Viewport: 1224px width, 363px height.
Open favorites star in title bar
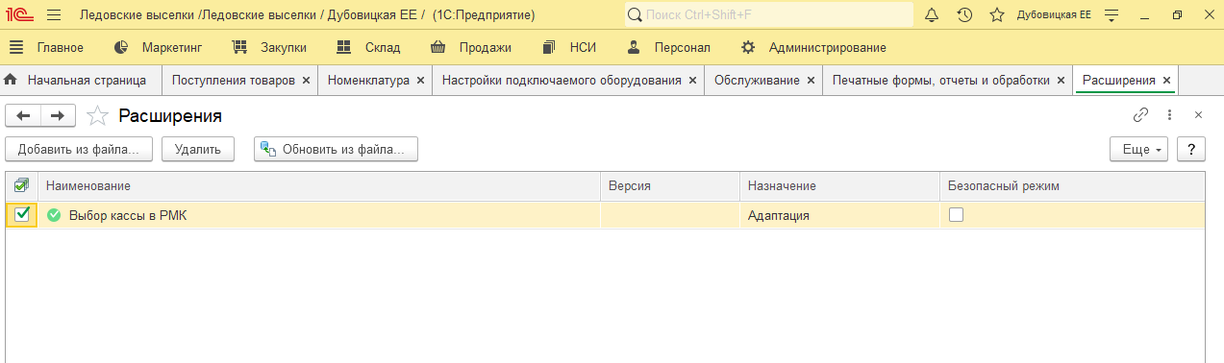pyautogui.click(x=997, y=15)
